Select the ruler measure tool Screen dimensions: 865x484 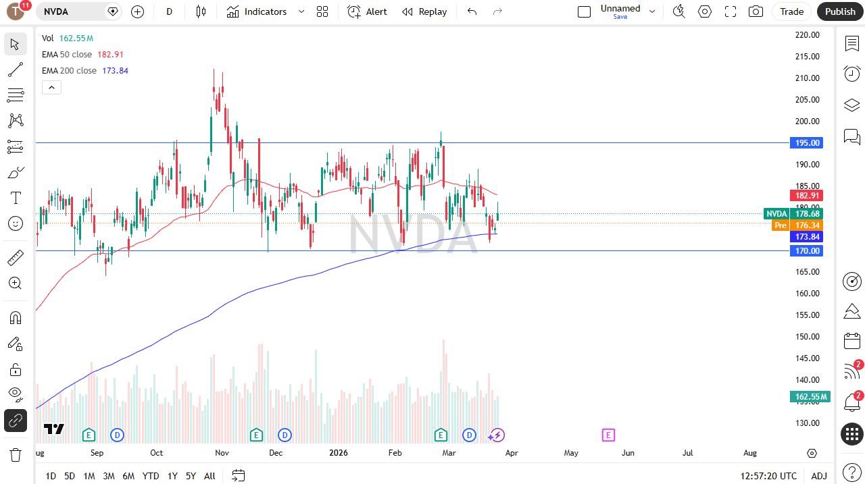(15, 257)
